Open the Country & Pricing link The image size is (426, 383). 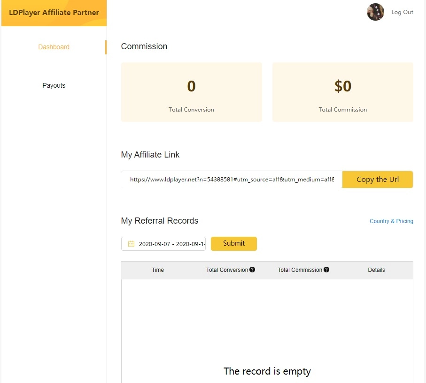click(391, 221)
